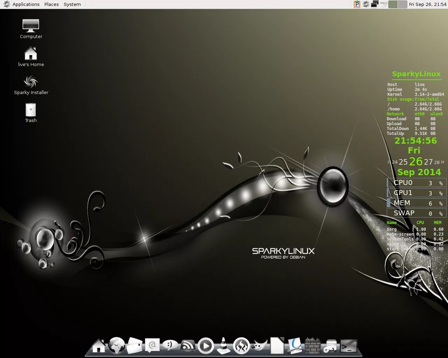This screenshot has width=448, height=358.
Task: Launch the terminal from the dock
Action: point(349,346)
